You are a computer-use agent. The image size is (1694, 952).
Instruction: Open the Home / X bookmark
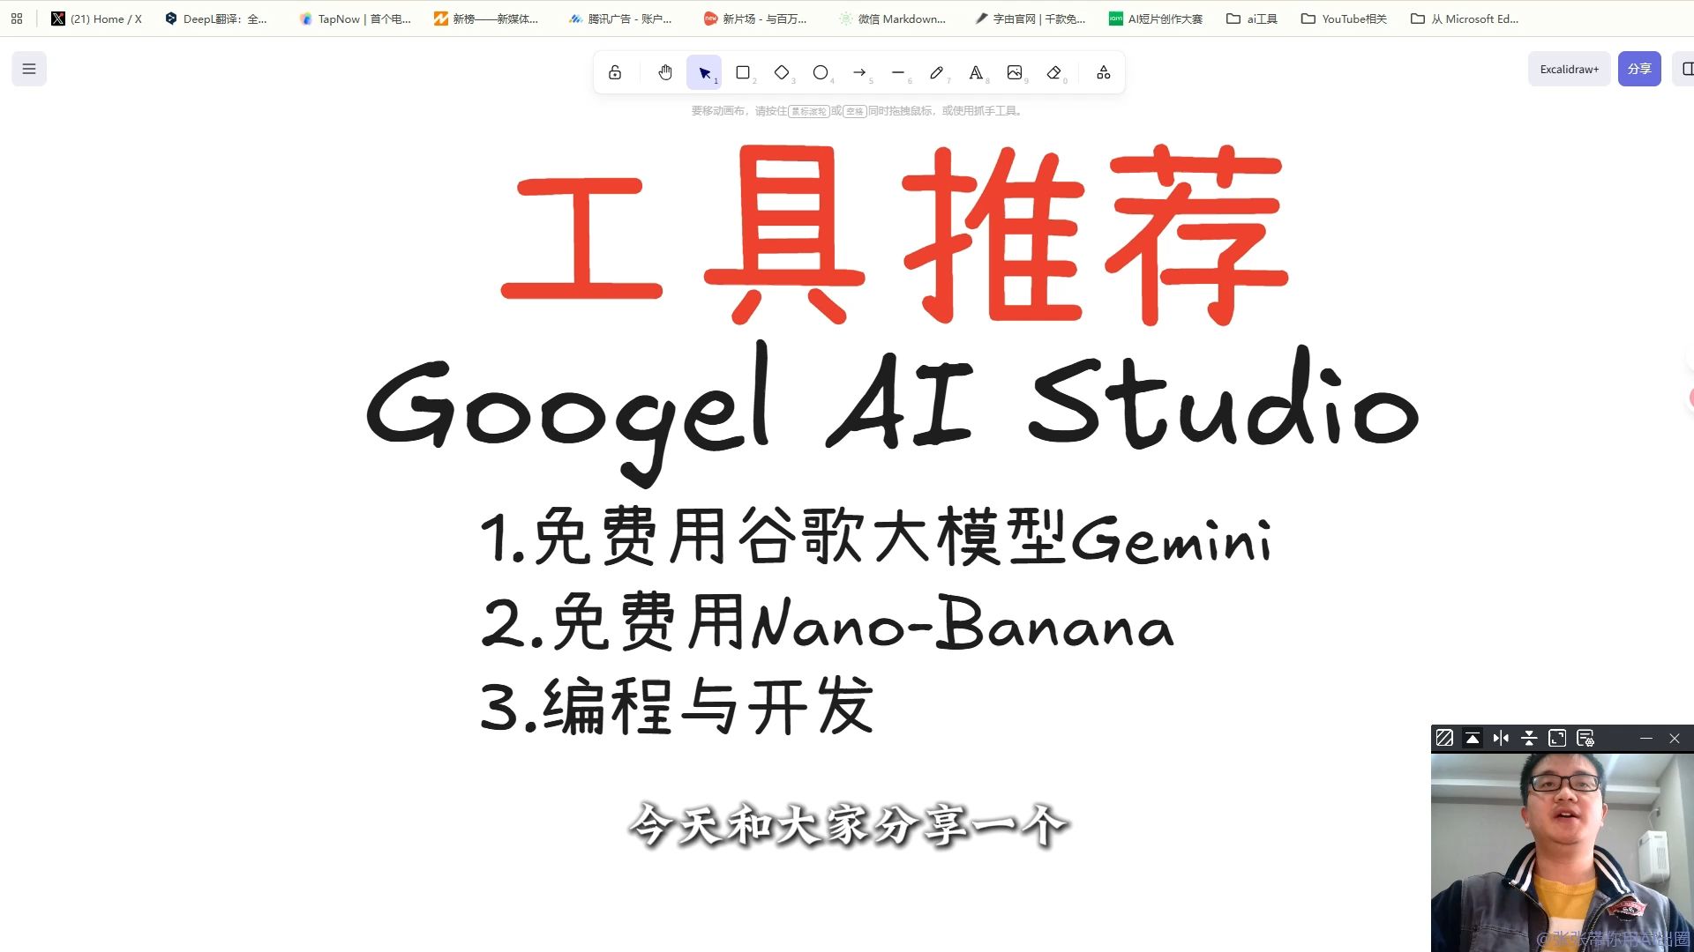tap(97, 19)
